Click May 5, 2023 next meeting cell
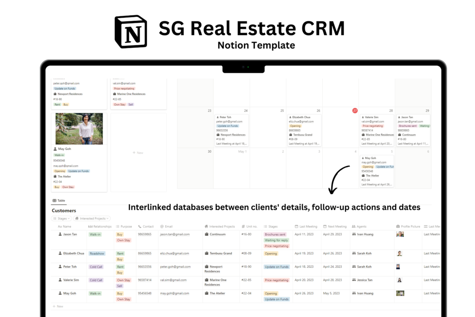 click(331, 293)
